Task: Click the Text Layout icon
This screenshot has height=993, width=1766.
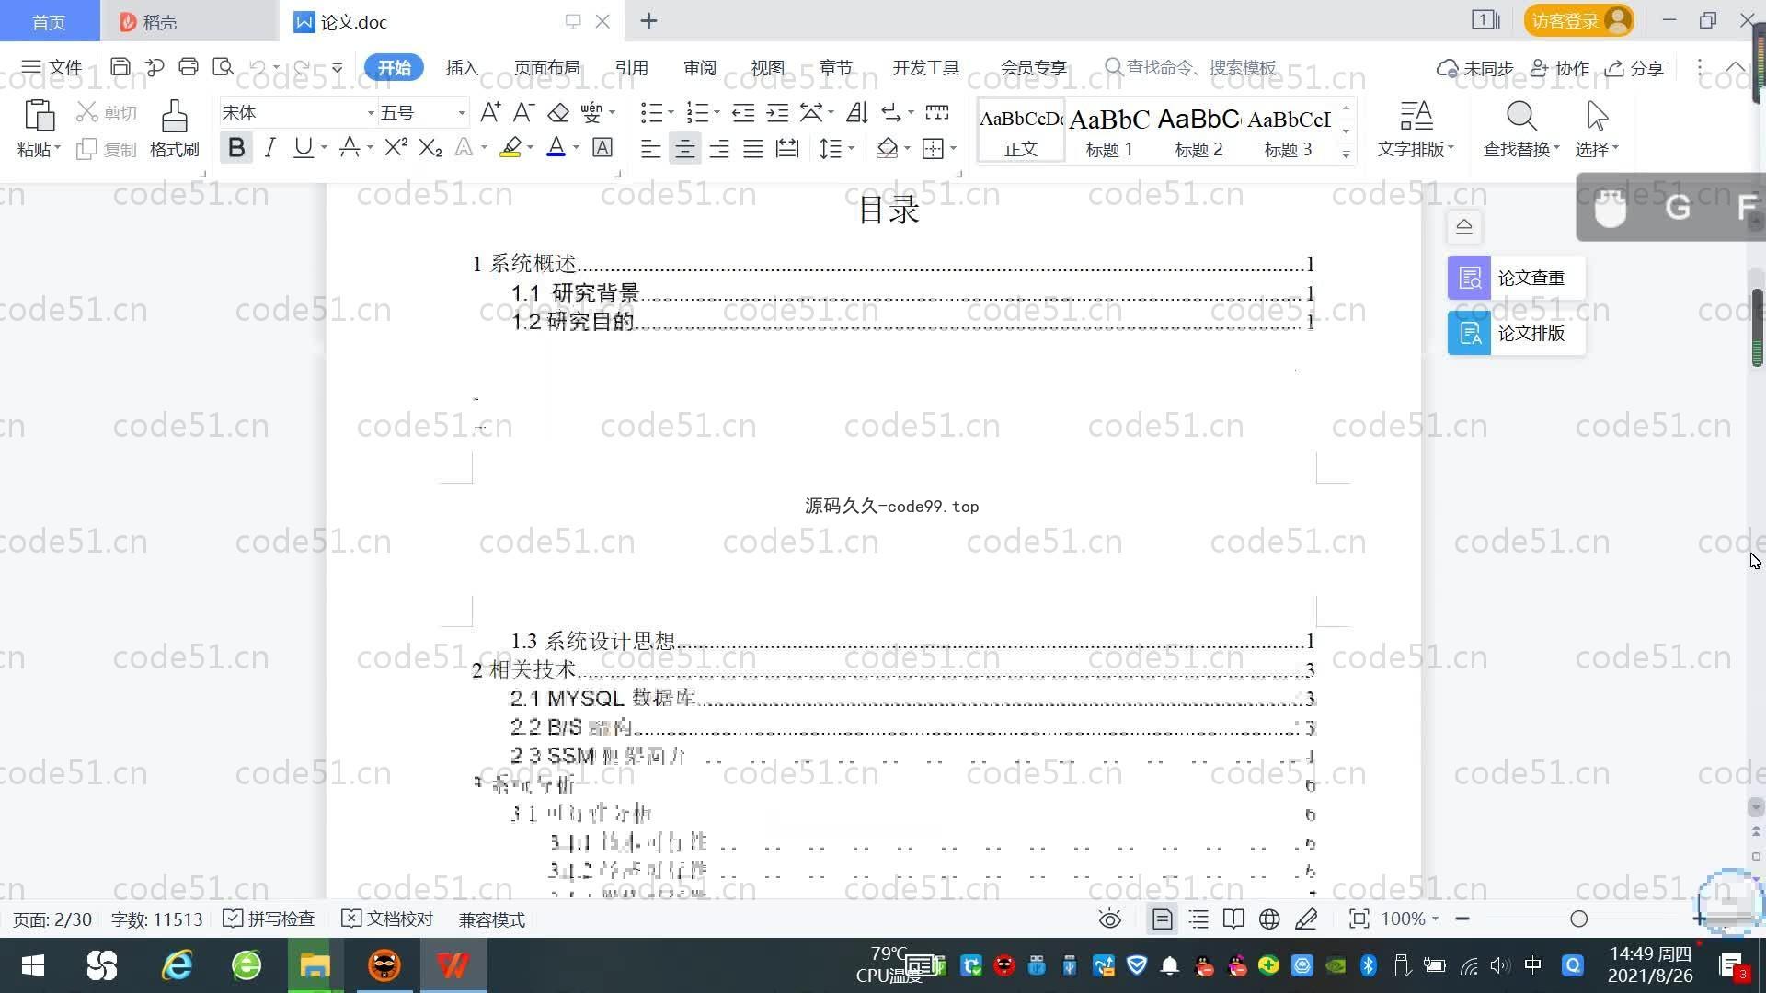Action: click(1416, 116)
